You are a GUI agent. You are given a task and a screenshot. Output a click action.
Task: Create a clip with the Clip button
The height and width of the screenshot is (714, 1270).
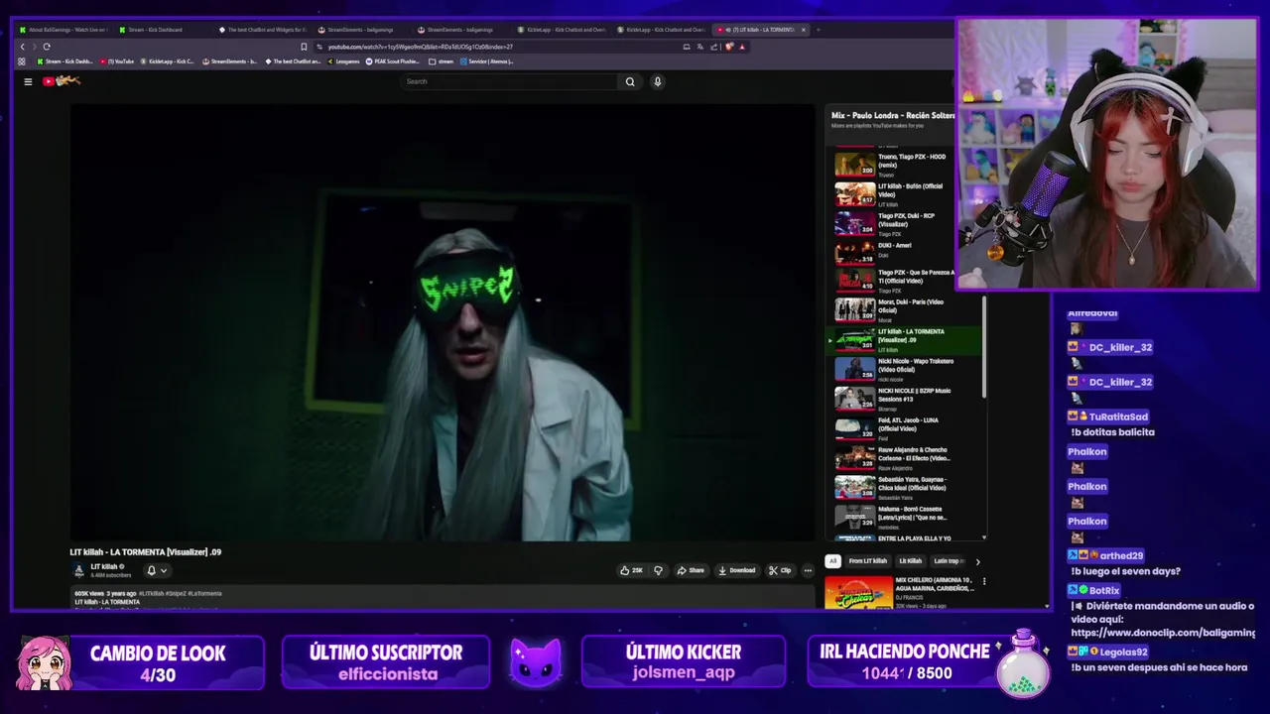point(780,570)
